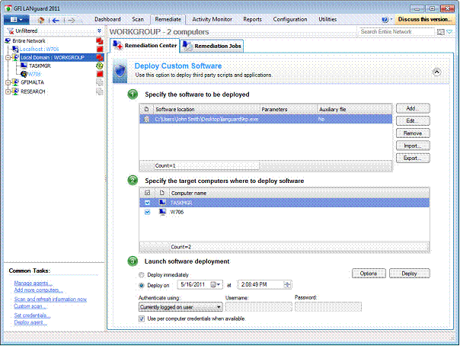Image resolution: width=460 pixels, height=346 pixels.
Task: Click the Entire Network red status icon
Action: 100,41
